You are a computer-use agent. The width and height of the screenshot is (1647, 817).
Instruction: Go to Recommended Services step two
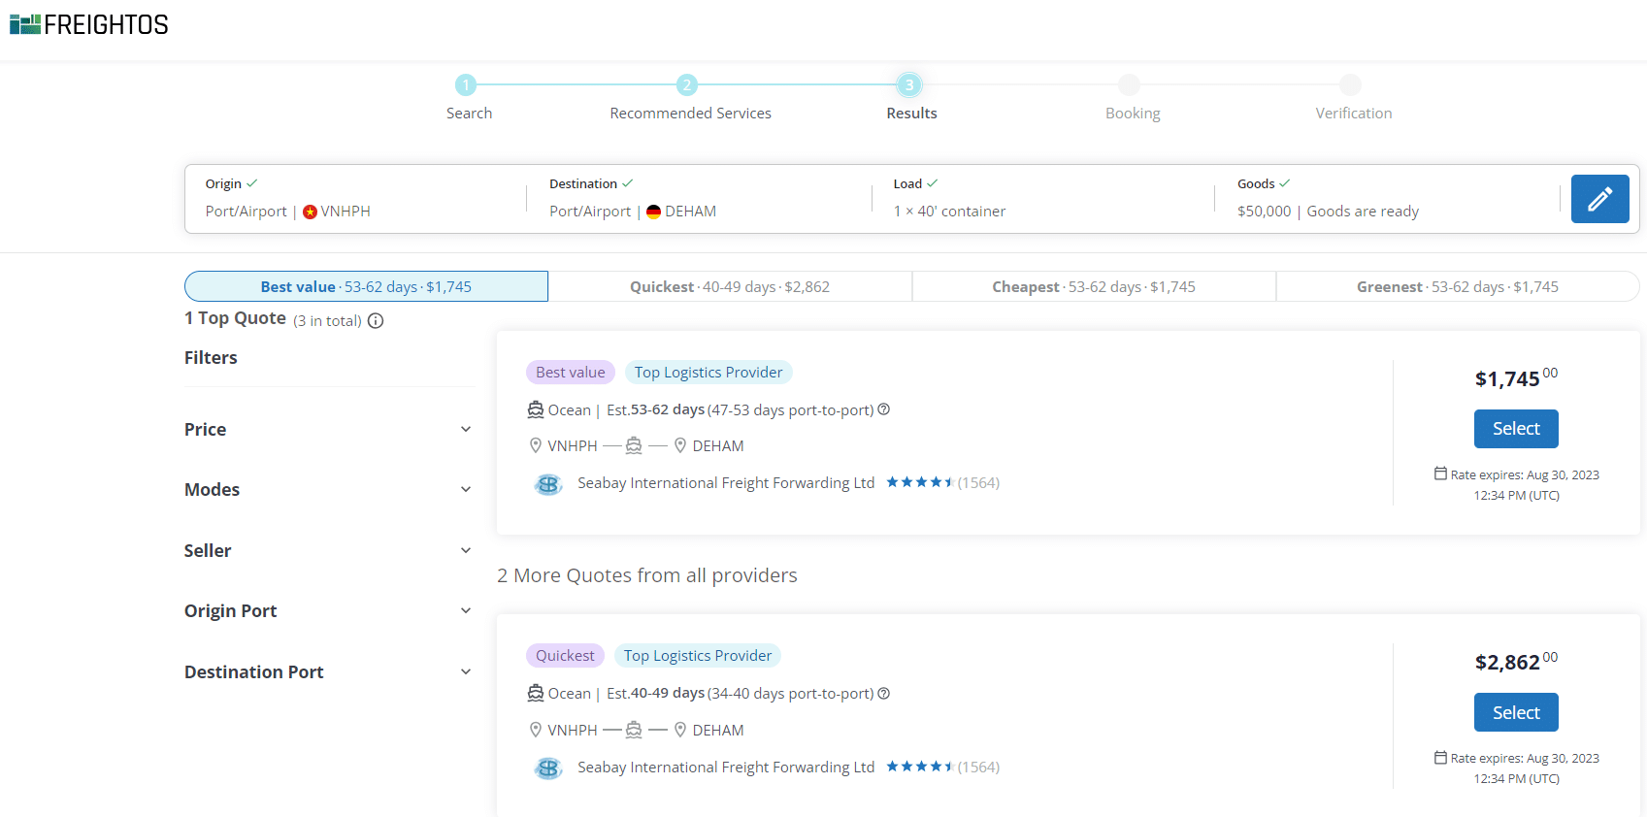(687, 85)
